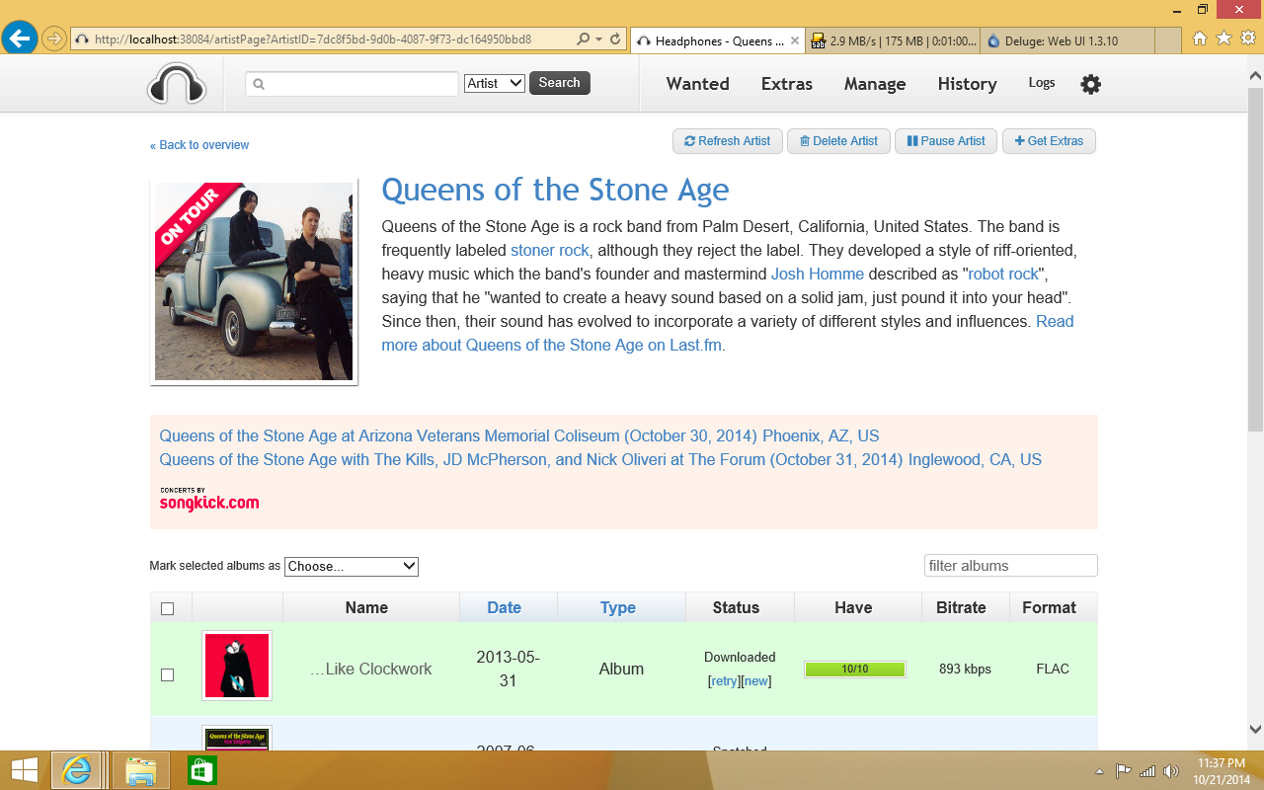
Task: Click the address bar search magnifier icon
Action: [583, 39]
